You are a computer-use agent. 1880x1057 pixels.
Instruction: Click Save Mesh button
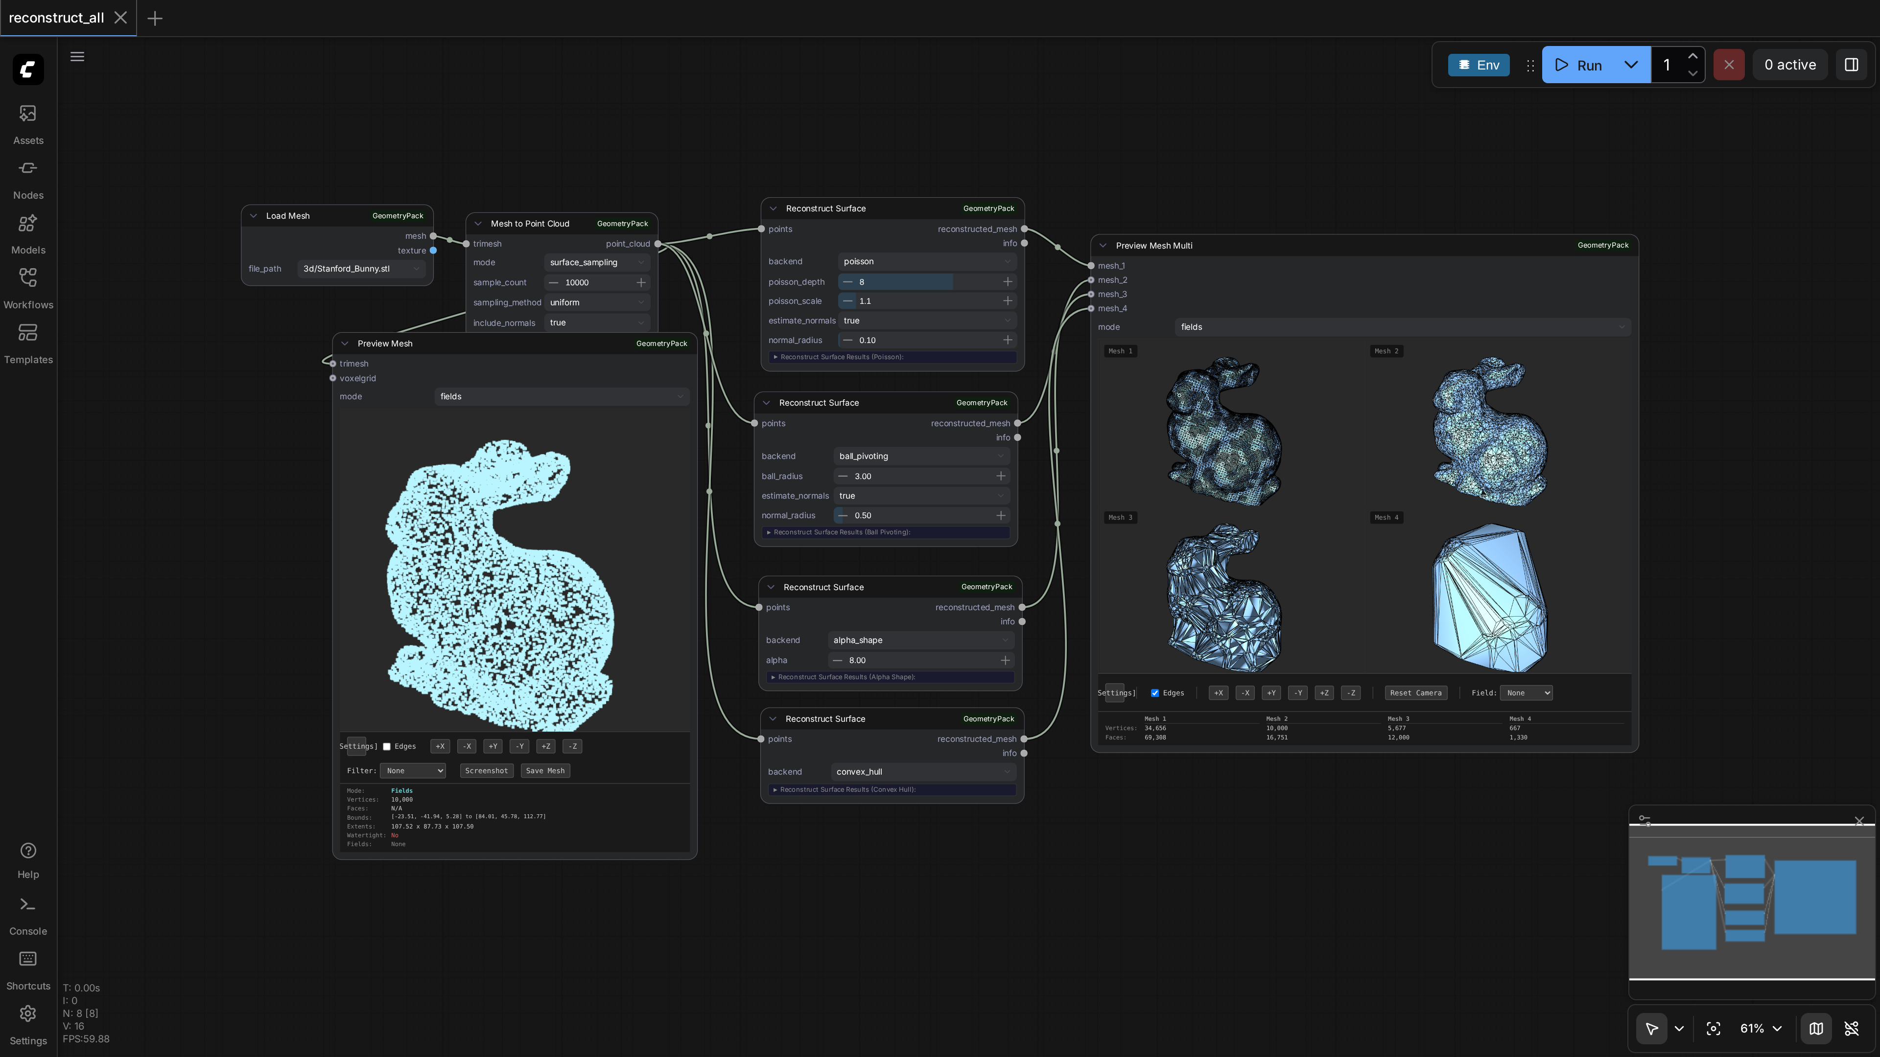click(545, 771)
